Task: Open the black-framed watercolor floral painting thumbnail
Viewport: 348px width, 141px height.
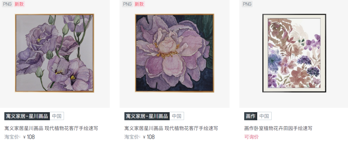Action: click(294, 53)
